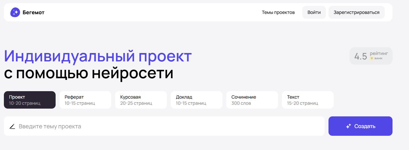
Task: Click the Бегемот purple sparkle logo icon
Action: pos(15,12)
